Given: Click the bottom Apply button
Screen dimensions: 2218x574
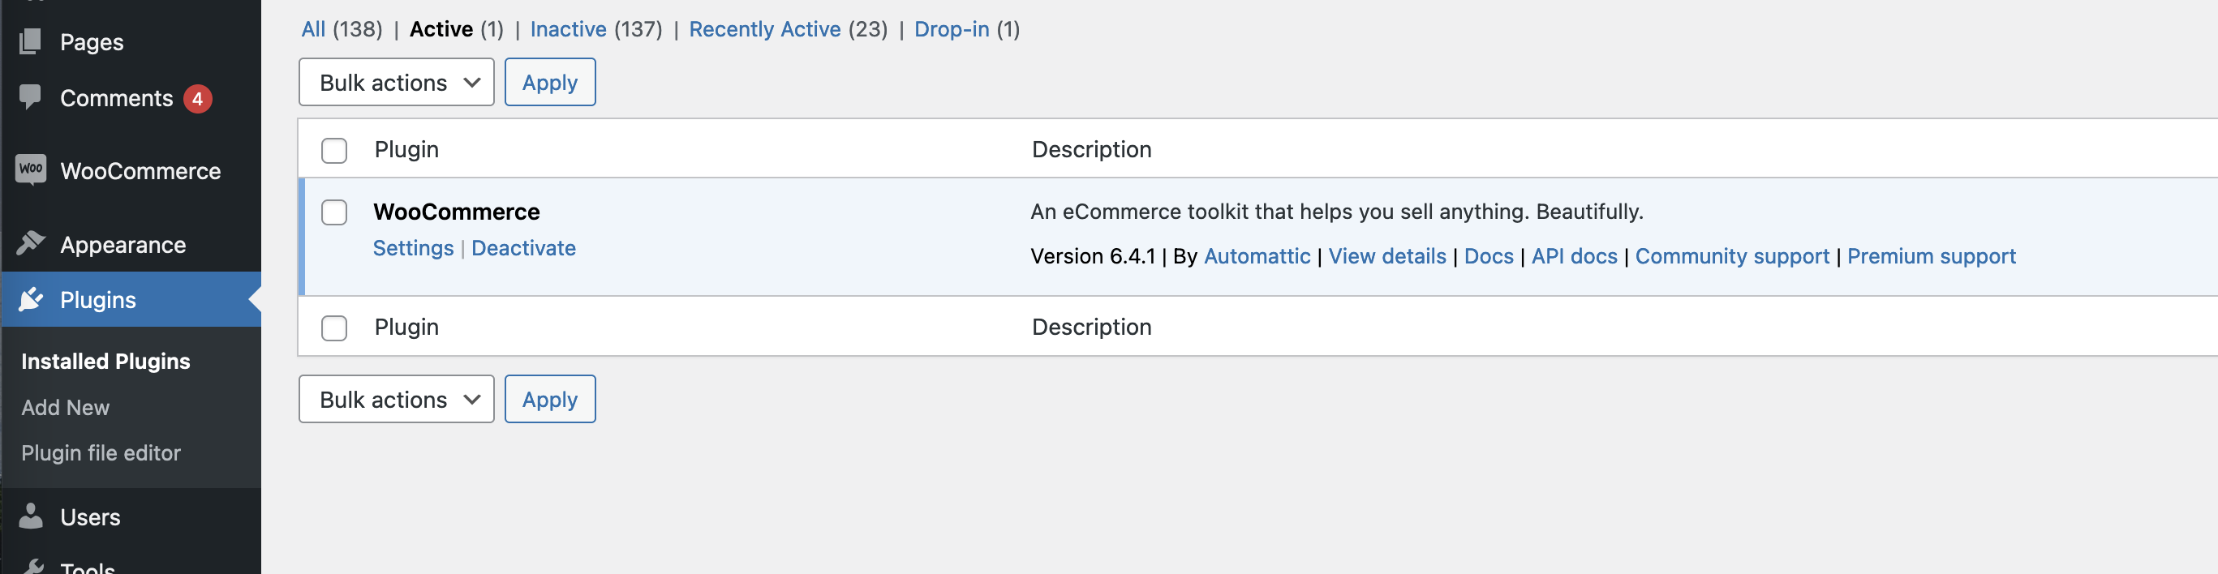Looking at the screenshot, I should (x=550, y=400).
